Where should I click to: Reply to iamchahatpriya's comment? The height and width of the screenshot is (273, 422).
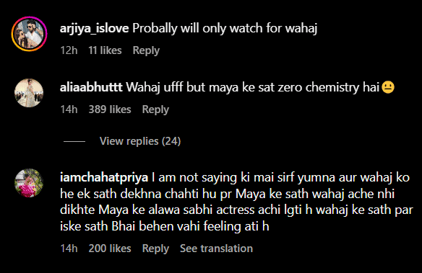coord(155,249)
